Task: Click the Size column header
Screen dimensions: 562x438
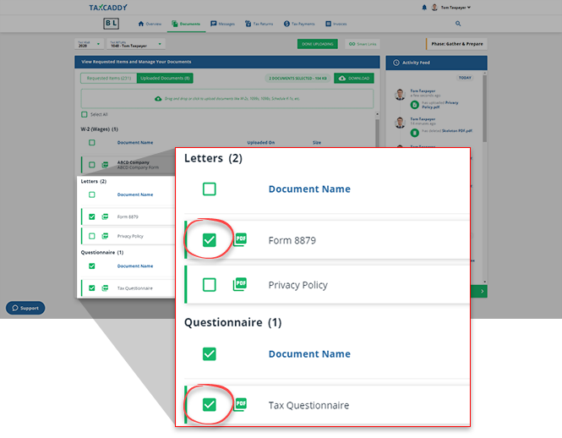Action: pyautogui.click(x=317, y=142)
